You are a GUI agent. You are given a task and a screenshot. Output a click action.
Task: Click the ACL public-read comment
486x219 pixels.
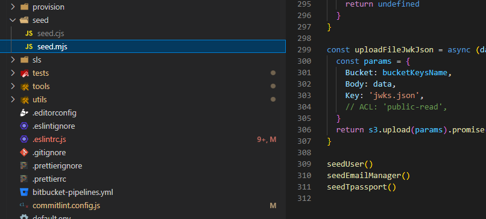[x=396, y=107]
